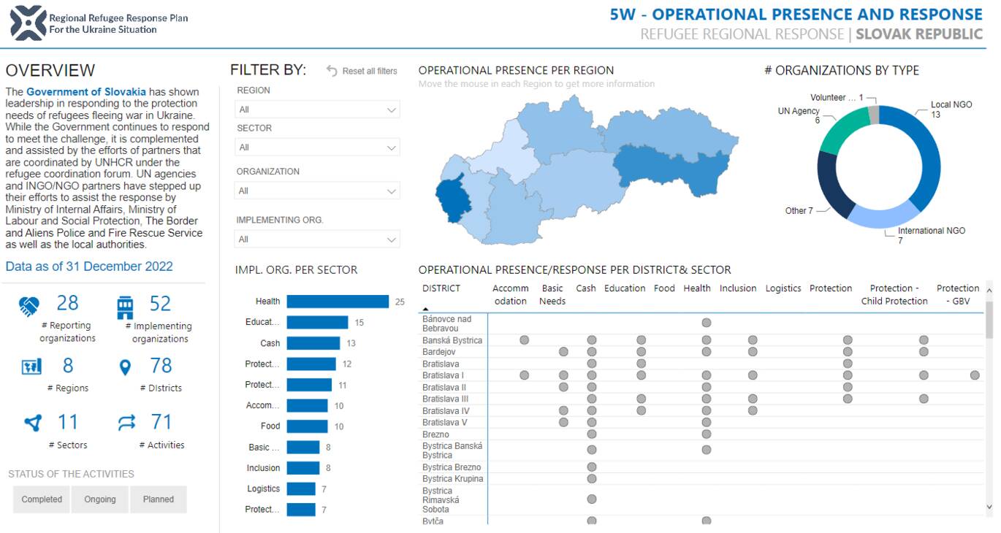Click the Bystrica Krupina district row label
1001x533 pixels.
tap(452, 479)
